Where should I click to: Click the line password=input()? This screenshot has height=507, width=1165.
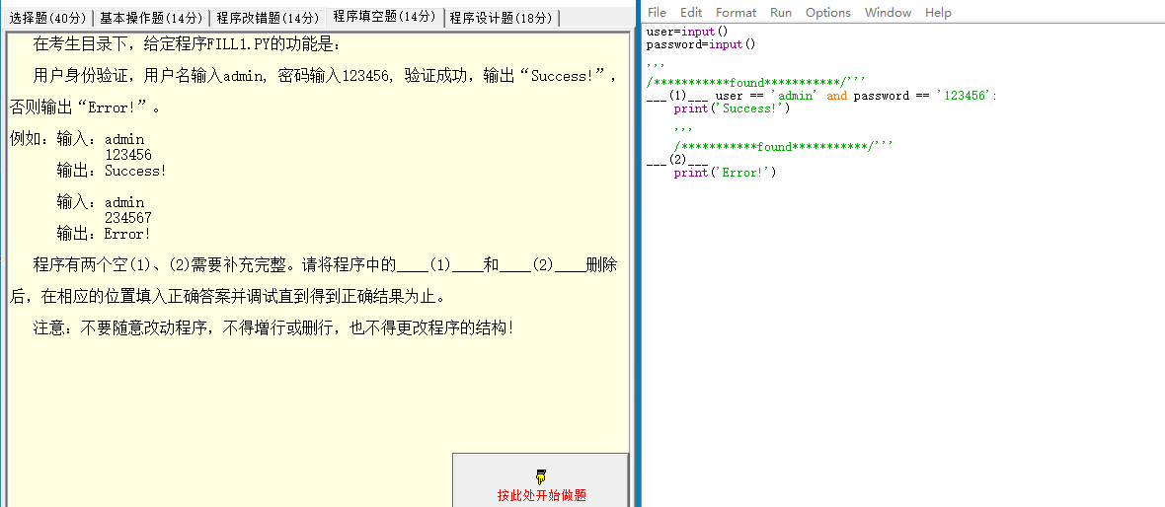(x=701, y=44)
